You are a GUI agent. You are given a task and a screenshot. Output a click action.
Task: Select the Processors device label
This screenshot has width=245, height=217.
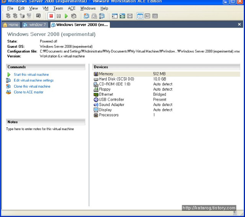click(x=109, y=115)
